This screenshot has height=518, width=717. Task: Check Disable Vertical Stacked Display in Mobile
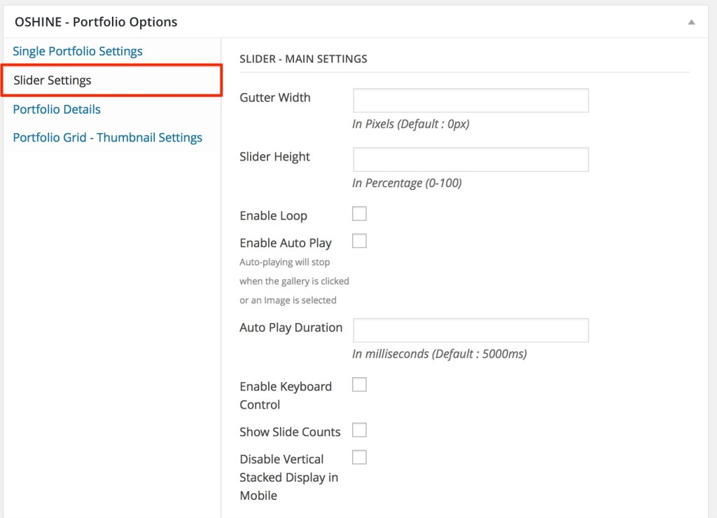(x=359, y=456)
